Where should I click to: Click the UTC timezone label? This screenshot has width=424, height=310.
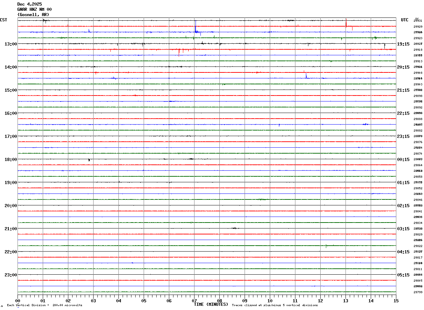(x=405, y=20)
